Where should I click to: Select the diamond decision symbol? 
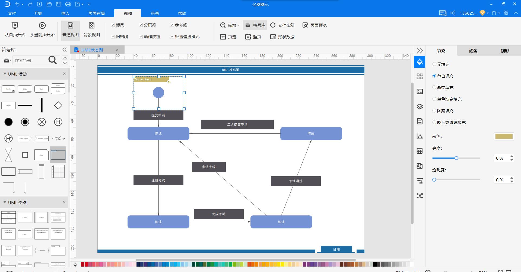tap(58, 106)
